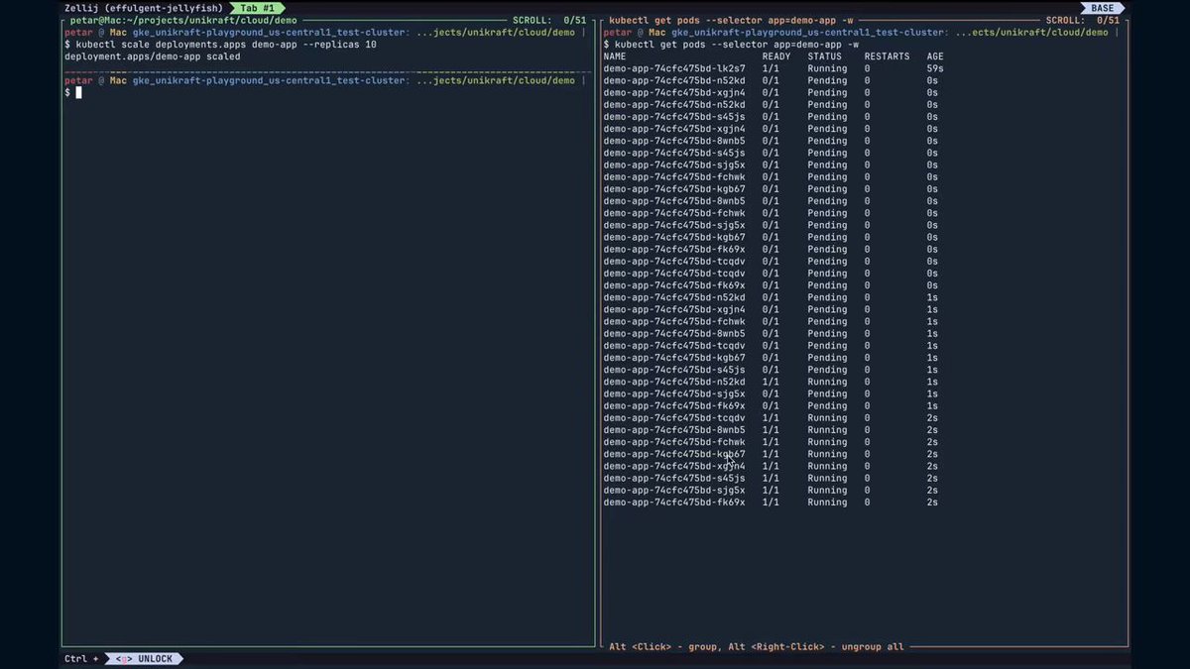
Task: Click the 'kubectl scale deployments.apps demo-app --replicas 10' command
Action: click(227, 45)
